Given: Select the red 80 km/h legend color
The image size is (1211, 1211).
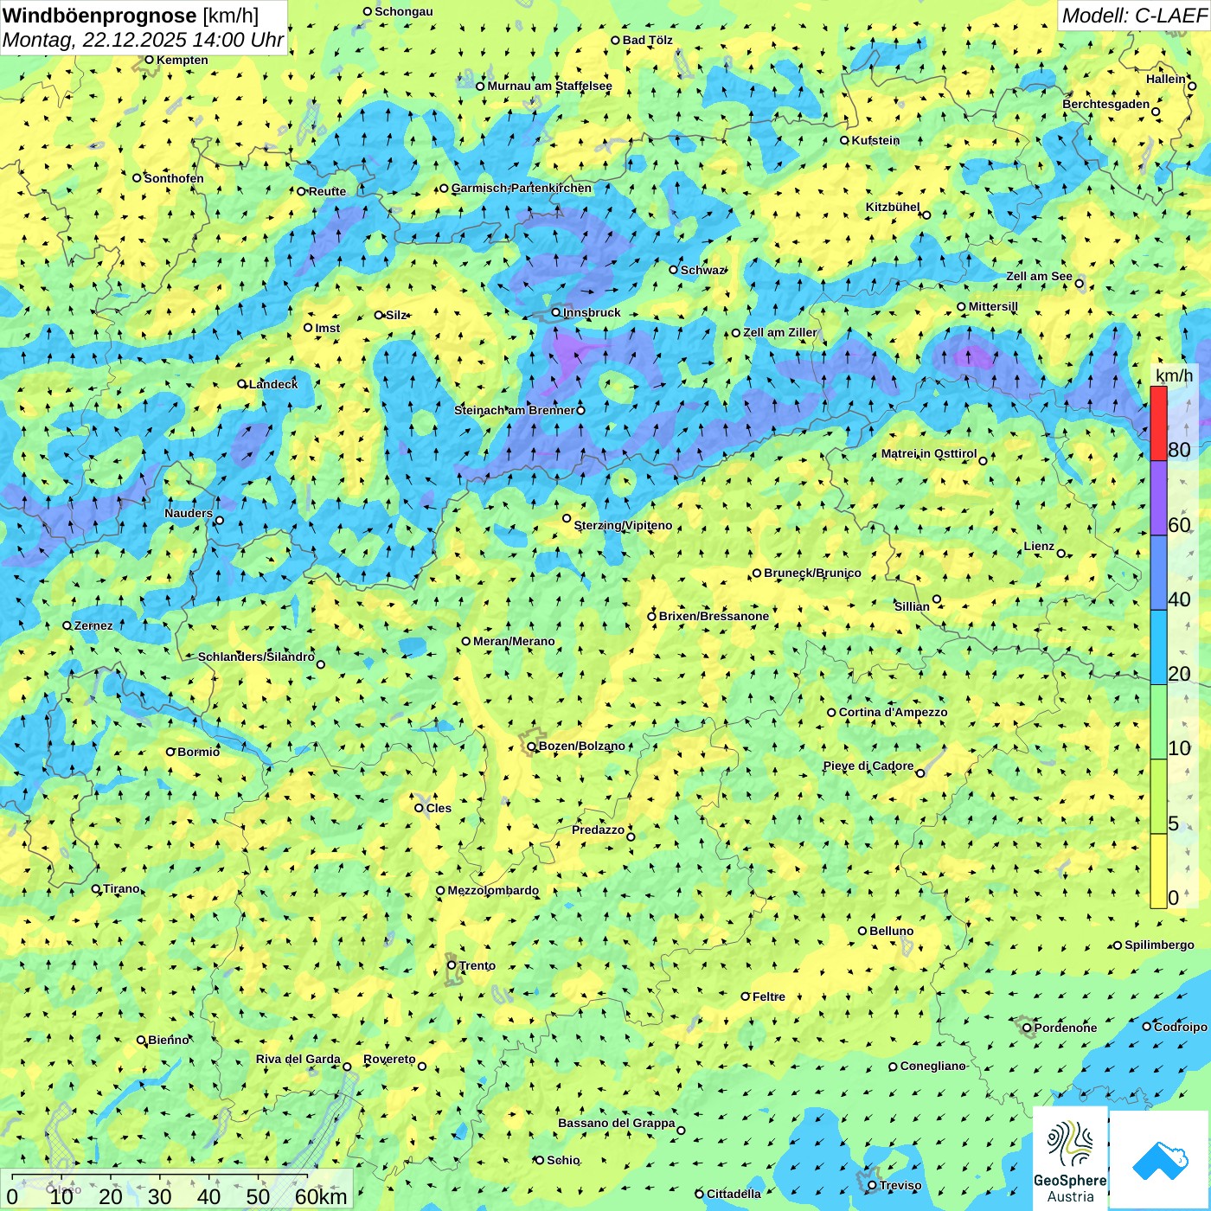Looking at the screenshot, I should click(1158, 424).
